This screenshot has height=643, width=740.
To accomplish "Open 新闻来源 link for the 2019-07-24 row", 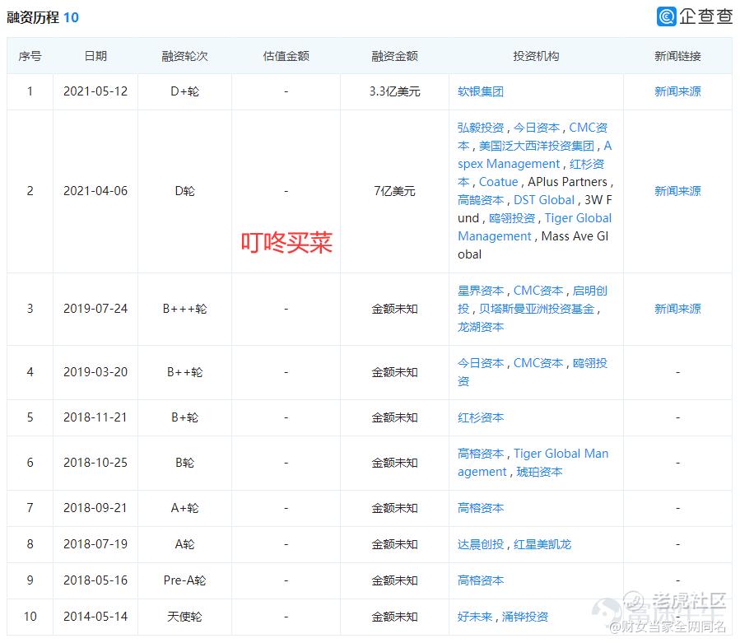I will 677,309.
